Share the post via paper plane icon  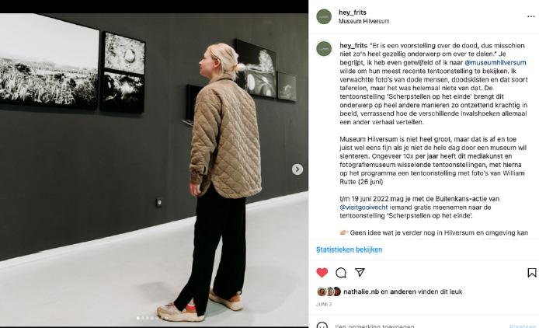(x=360, y=272)
